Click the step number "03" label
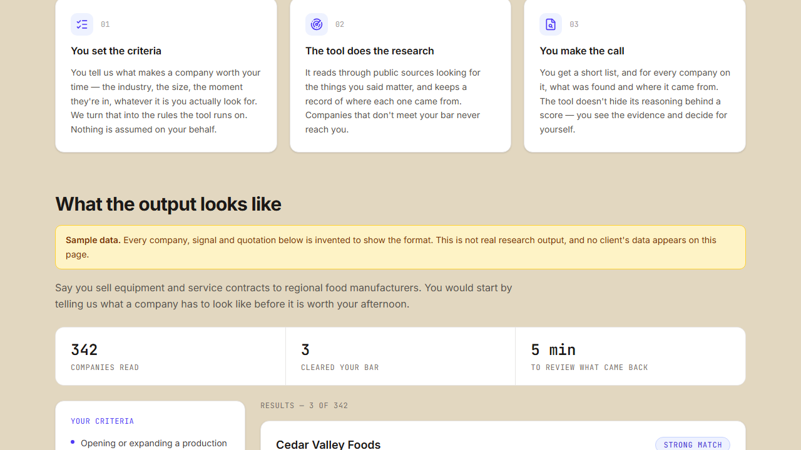The width and height of the screenshot is (801, 450). [574, 24]
